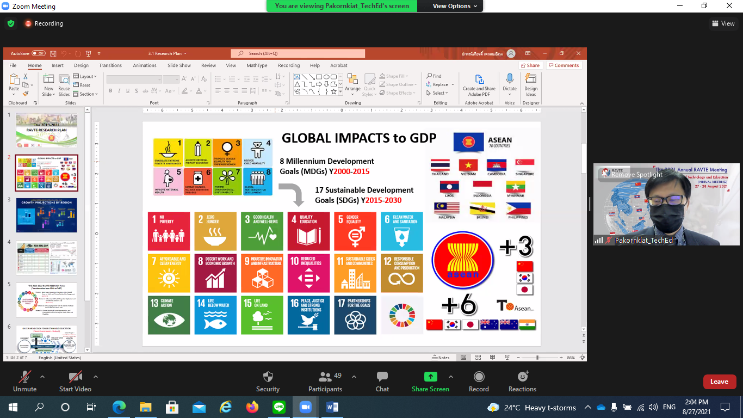Toggle AutoSave off switch

coord(39,53)
